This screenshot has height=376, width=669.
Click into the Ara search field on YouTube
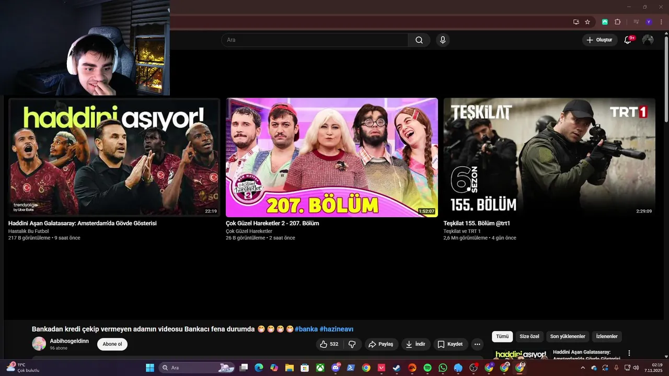[315, 40]
